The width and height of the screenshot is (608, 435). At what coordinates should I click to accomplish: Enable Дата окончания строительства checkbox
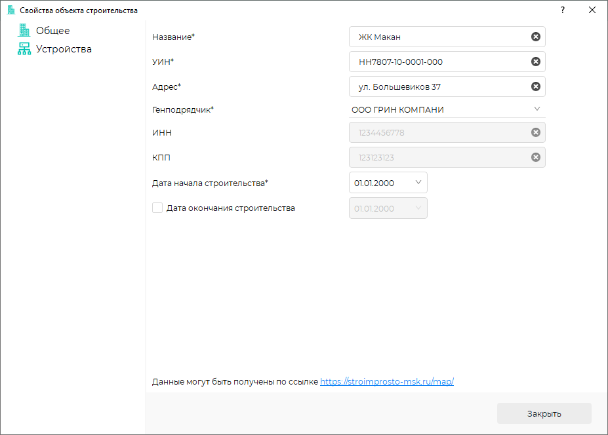tap(157, 208)
